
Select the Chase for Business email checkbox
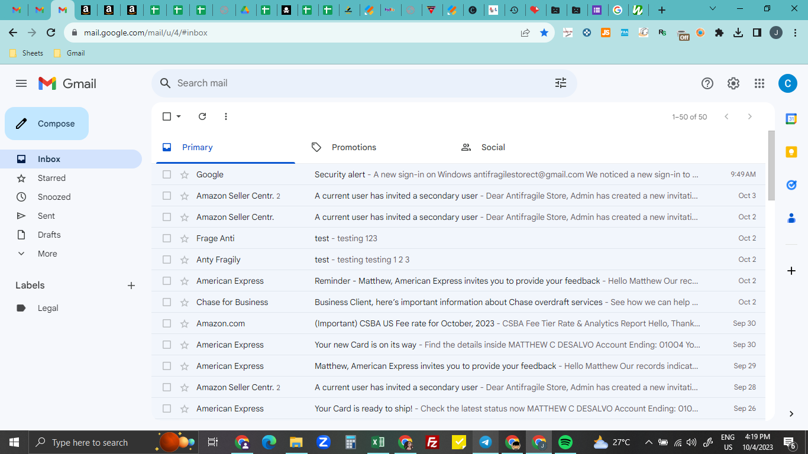tap(167, 302)
